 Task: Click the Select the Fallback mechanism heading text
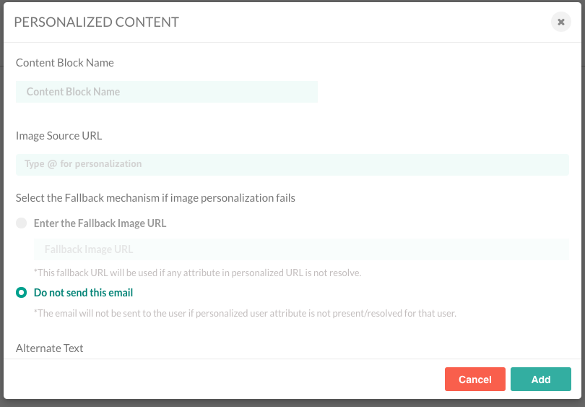point(155,197)
